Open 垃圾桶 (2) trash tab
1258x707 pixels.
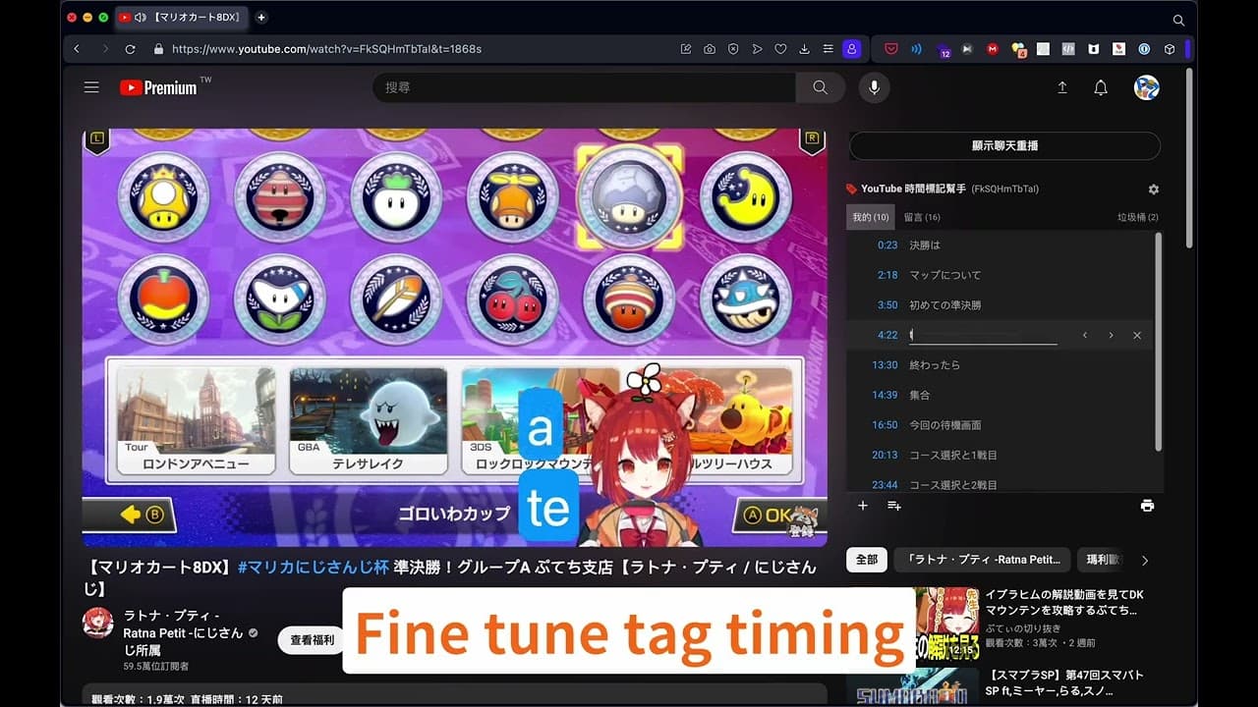pos(1138,217)
